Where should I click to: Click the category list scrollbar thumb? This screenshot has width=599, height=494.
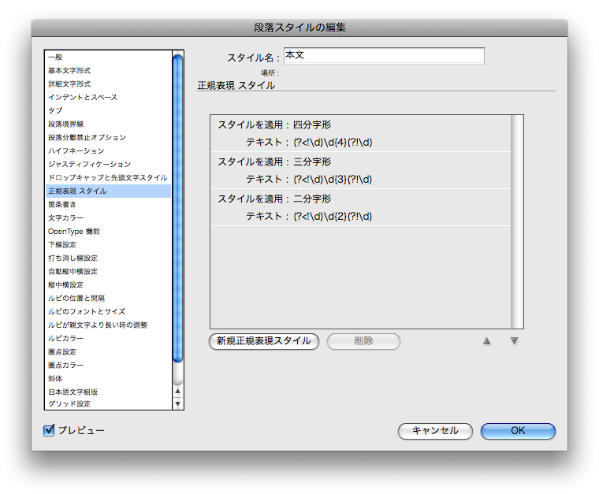[x=177, y=209]
